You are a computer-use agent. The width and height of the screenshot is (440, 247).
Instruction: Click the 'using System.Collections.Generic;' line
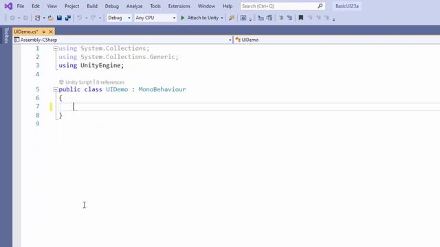118,57
